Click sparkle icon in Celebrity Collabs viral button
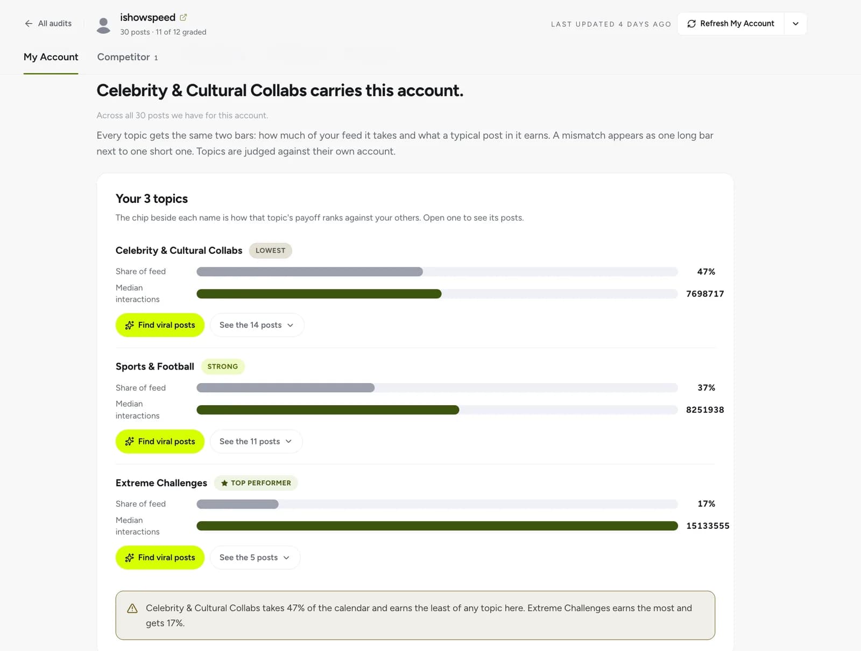Viewport: 861px width, 651px height. pos(130,325)
